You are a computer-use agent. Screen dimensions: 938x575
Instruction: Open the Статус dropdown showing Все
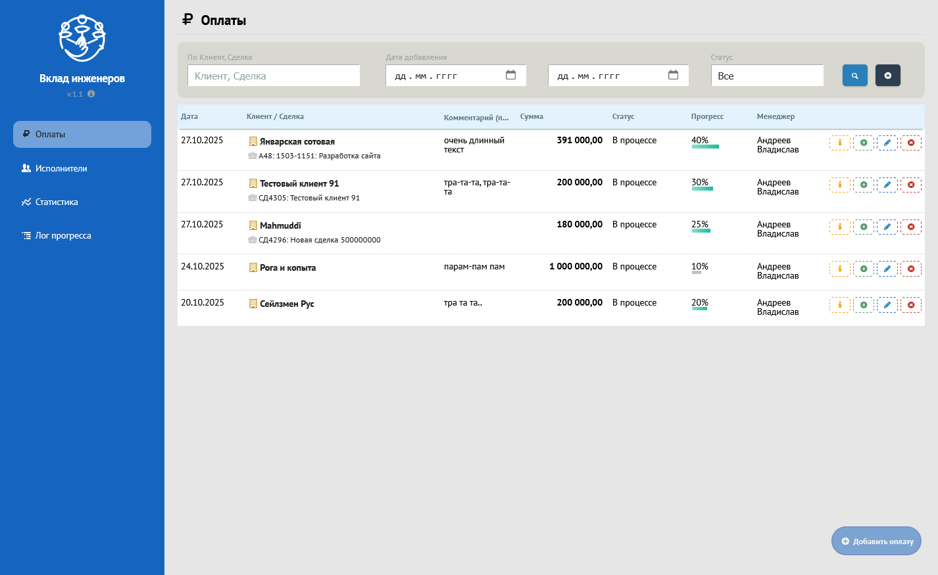click(767, 76)
